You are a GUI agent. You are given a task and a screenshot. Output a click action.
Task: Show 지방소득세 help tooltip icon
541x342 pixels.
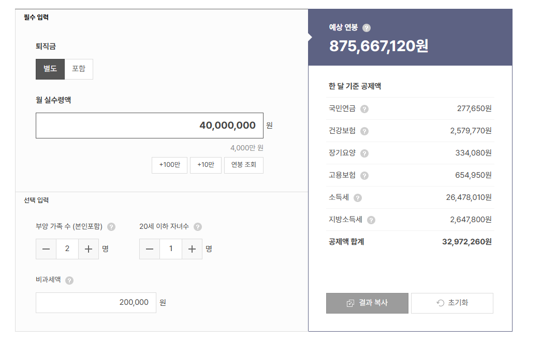pos(371,220)
